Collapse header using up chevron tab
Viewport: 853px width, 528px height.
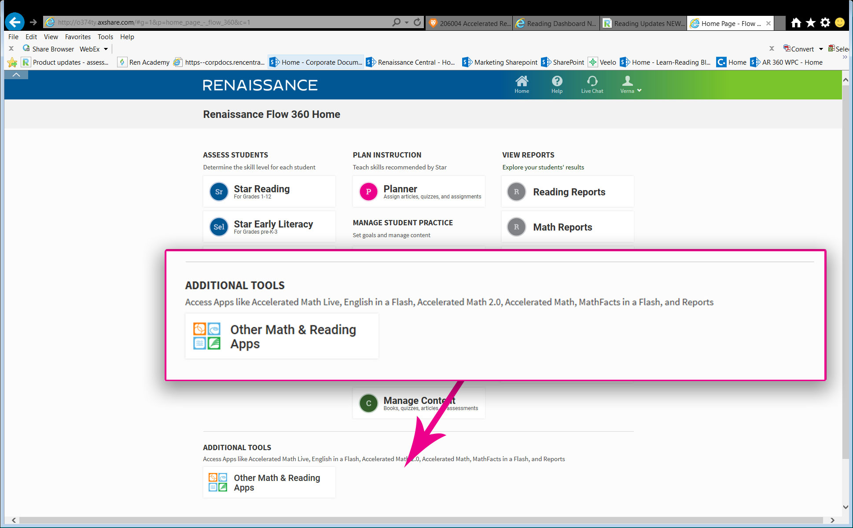(x=16, y=75)
